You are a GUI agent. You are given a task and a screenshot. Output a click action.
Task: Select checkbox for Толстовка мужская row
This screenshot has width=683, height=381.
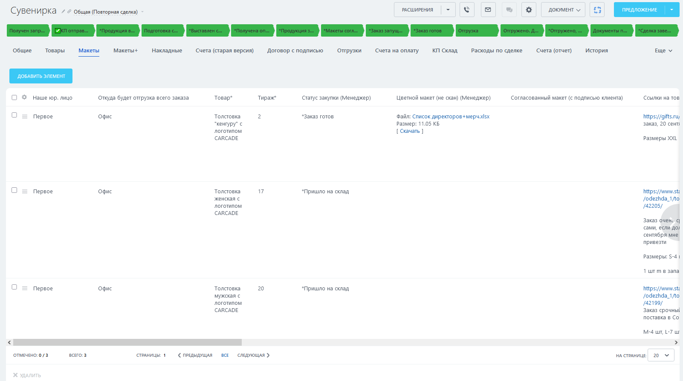pos(14,287)
